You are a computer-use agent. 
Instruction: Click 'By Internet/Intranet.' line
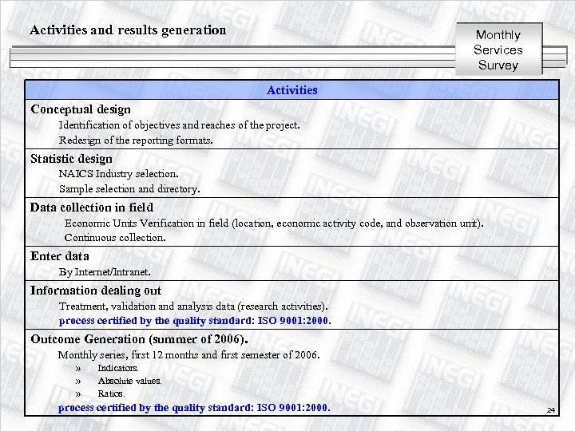105,272
